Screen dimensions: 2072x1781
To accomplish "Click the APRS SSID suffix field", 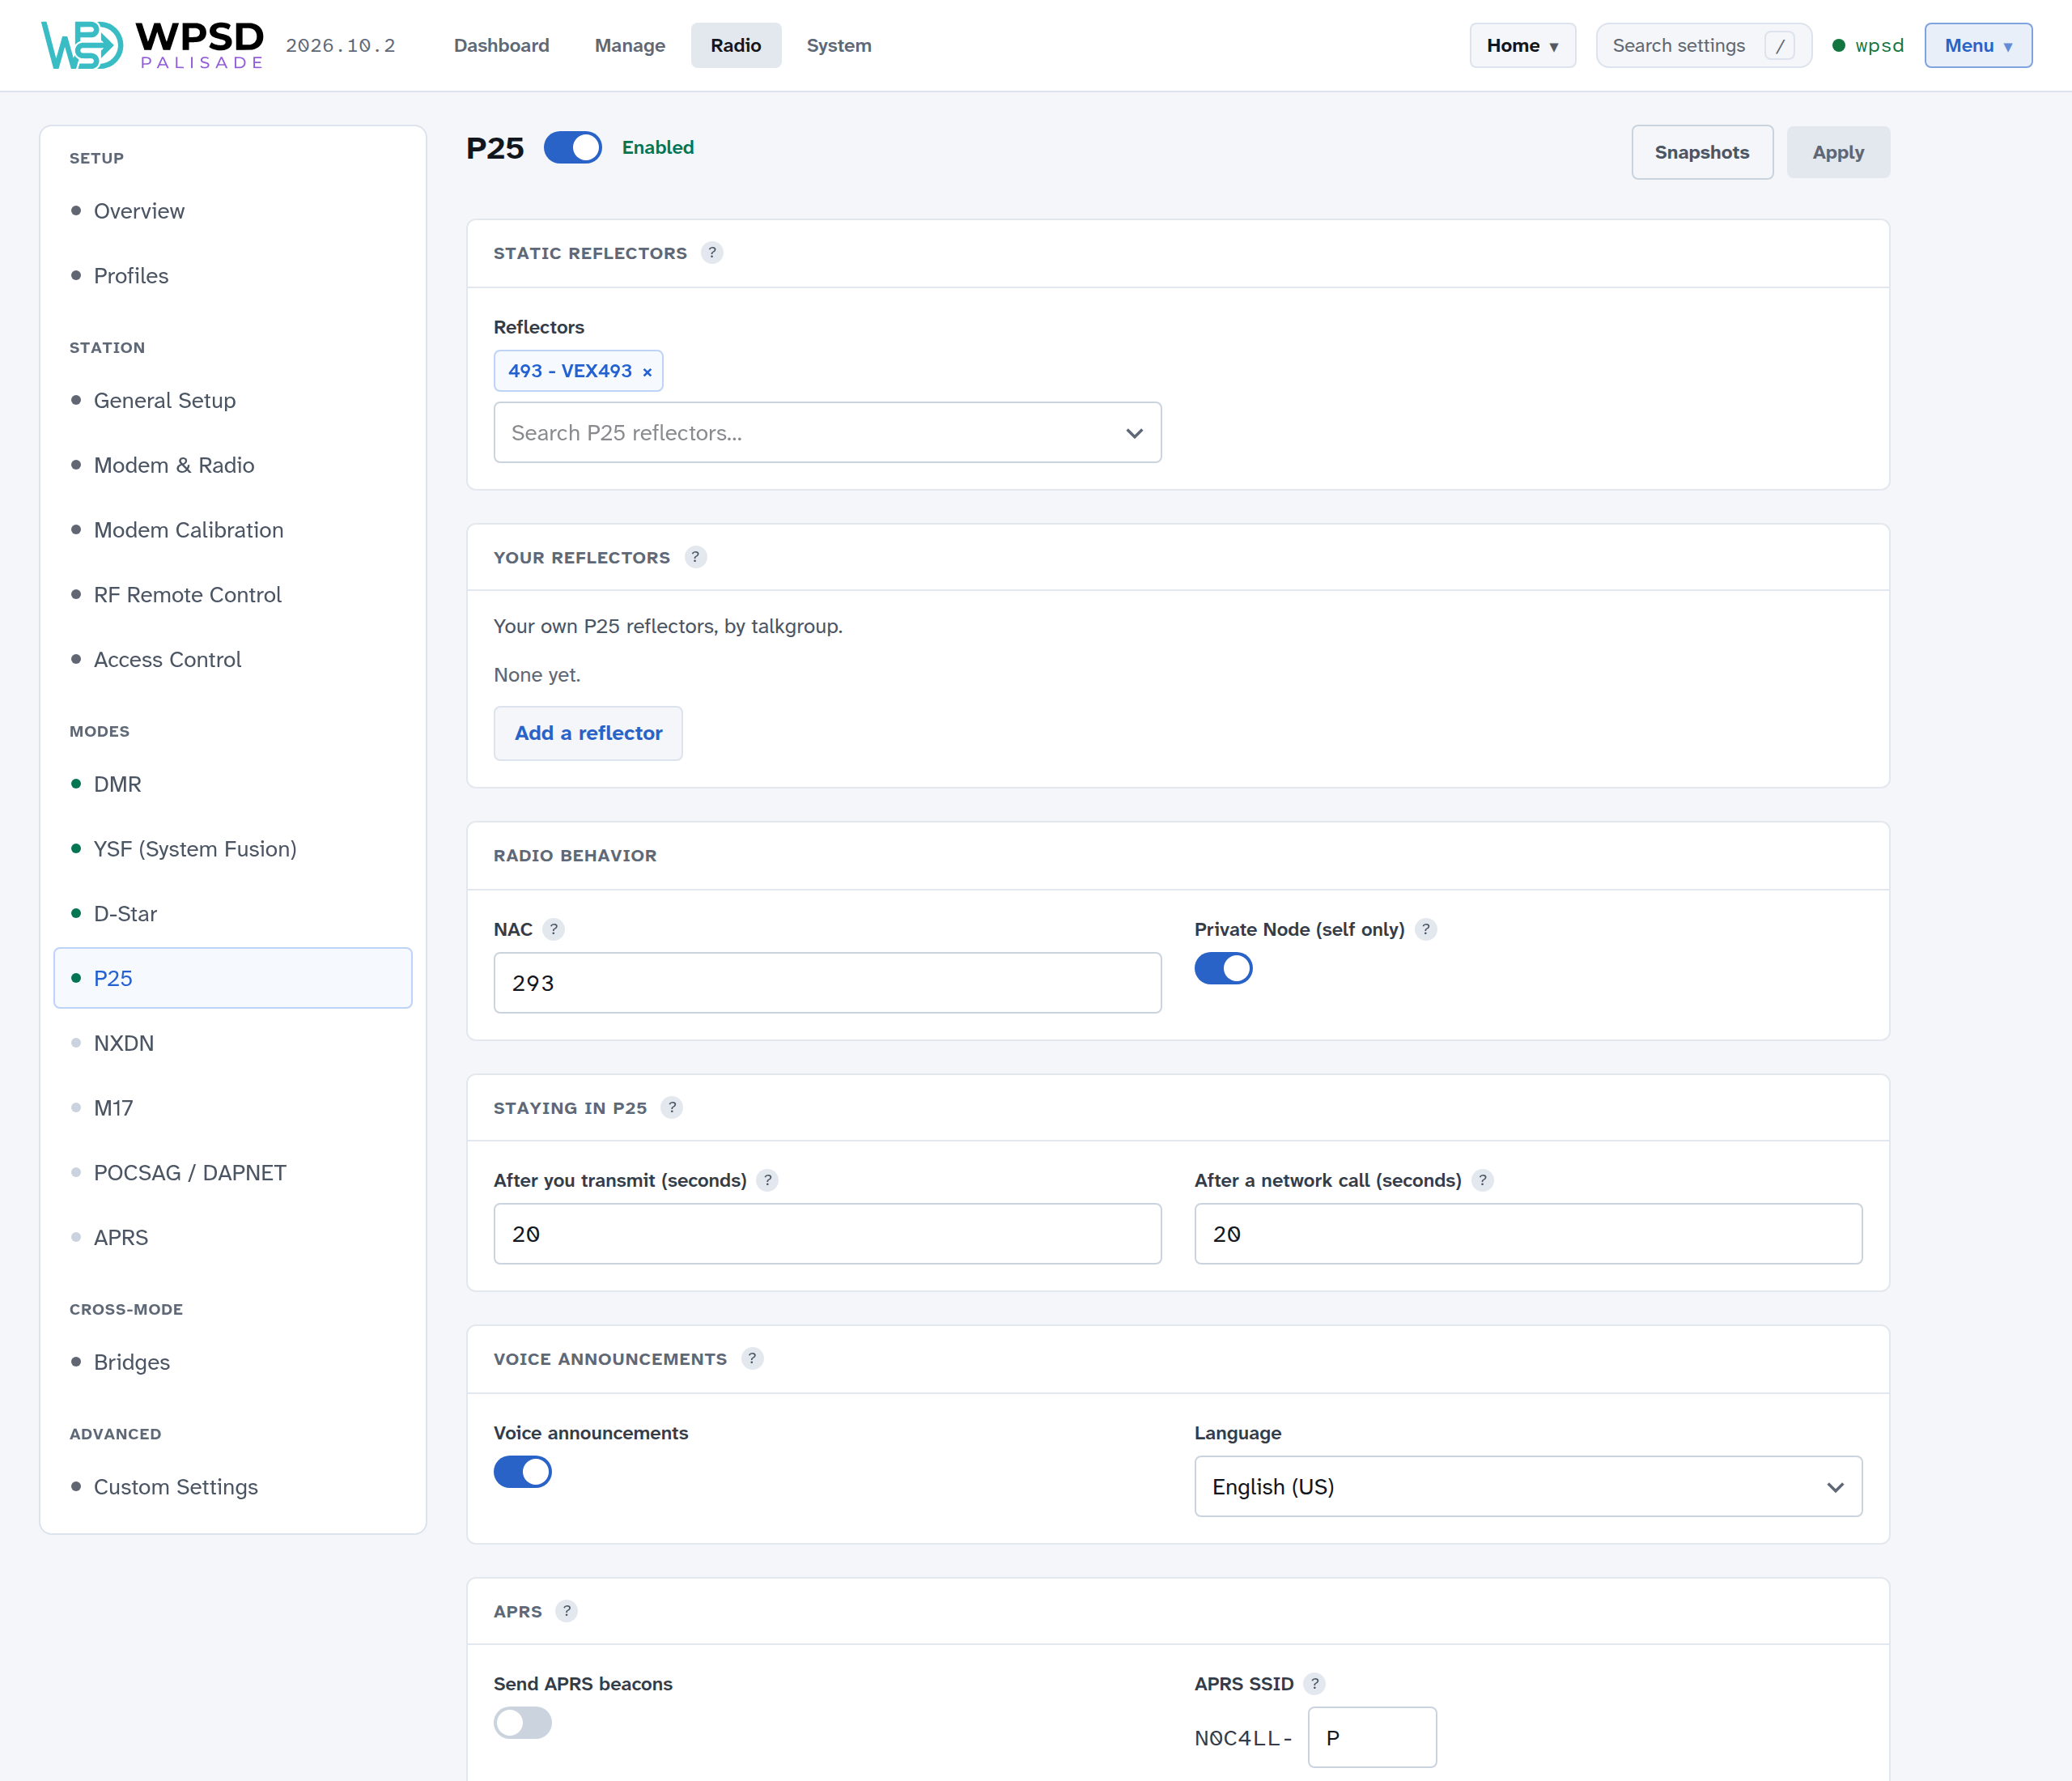I will (1372, 1737).
